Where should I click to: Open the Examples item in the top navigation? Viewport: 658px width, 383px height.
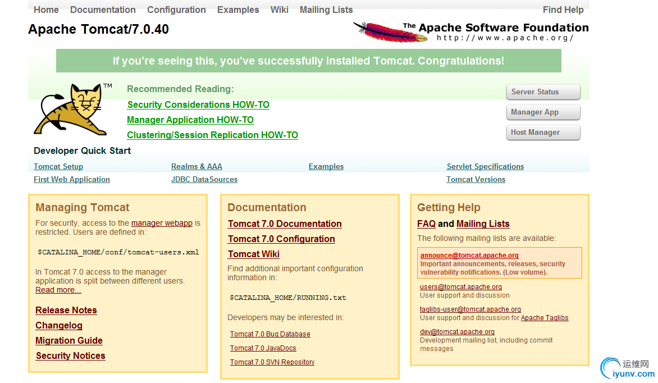point(238,10)
